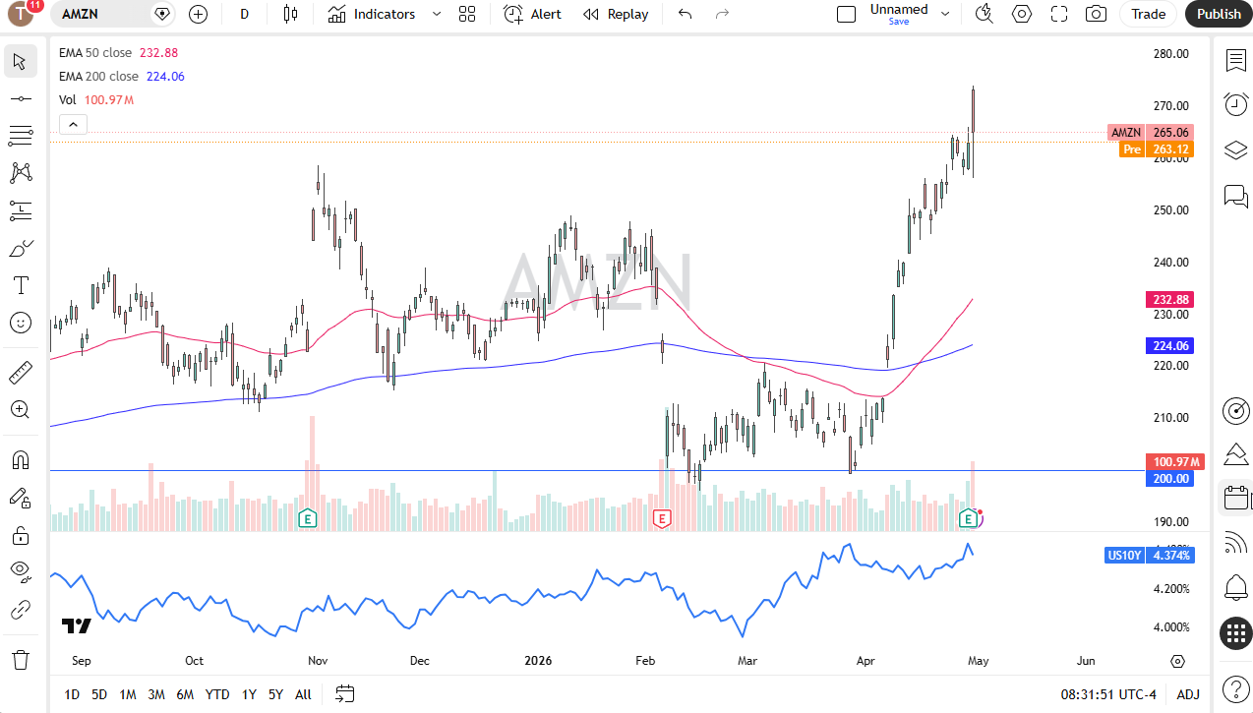The image size is (1253, 713).
Task: Hide all drawings with eye icon
Action: (21, 572)
